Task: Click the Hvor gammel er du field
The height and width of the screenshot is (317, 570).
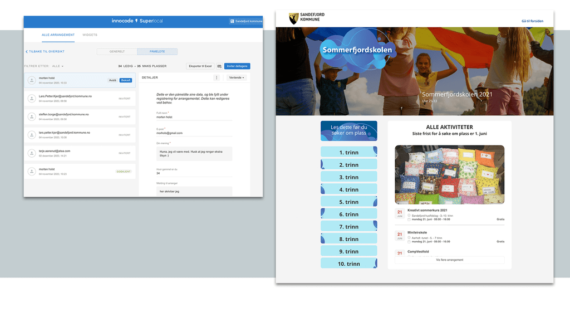Action: [194, 174]
